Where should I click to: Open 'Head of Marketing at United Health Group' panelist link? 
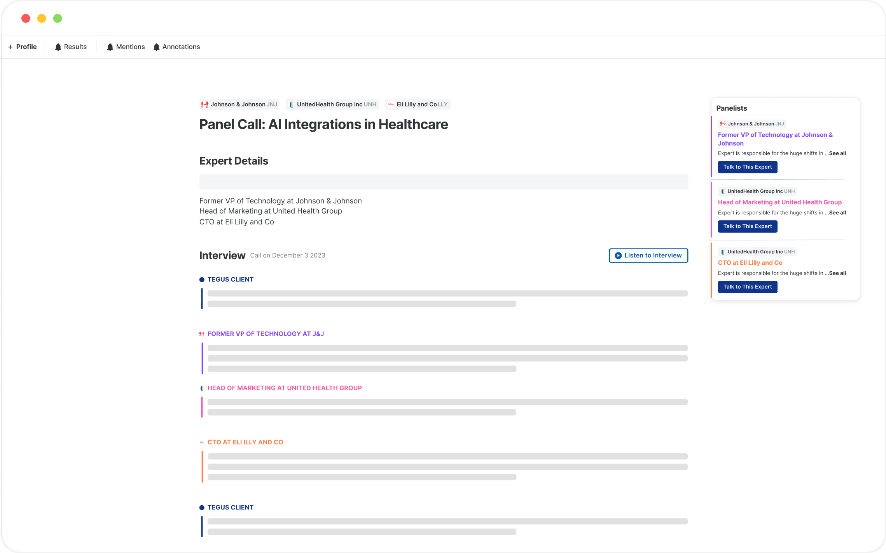(x=779, y=202)
